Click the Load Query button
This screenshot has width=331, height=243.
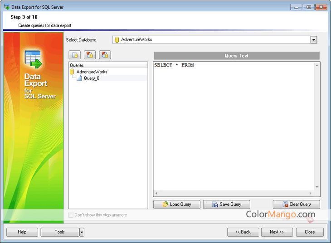[x=177, y=204]
